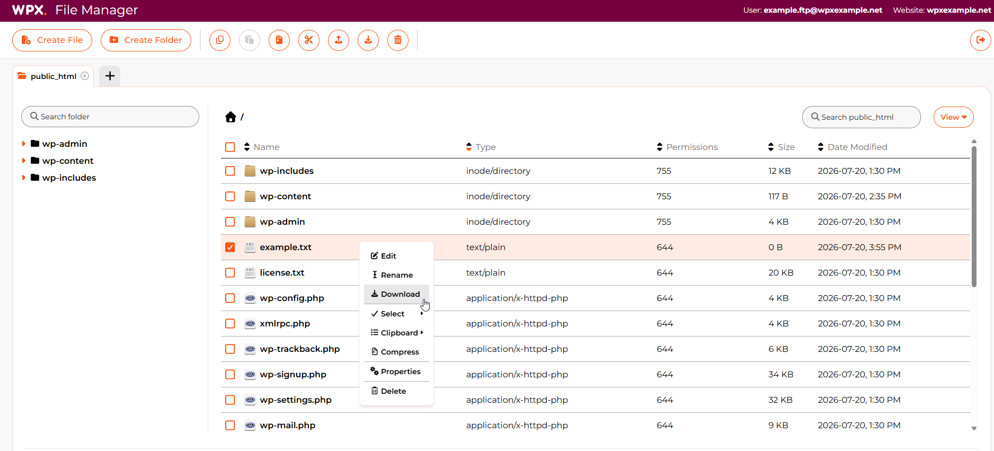Click the Download toolbar icon
Viewport: 994px width, 451px height.
tap(368, 40)
